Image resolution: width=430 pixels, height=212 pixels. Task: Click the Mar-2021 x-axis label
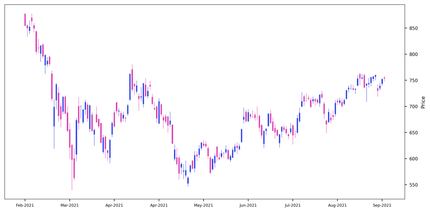[x=69, y=205]
